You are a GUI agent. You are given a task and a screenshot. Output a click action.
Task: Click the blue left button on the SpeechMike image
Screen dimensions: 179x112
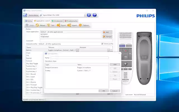[122, 46]
